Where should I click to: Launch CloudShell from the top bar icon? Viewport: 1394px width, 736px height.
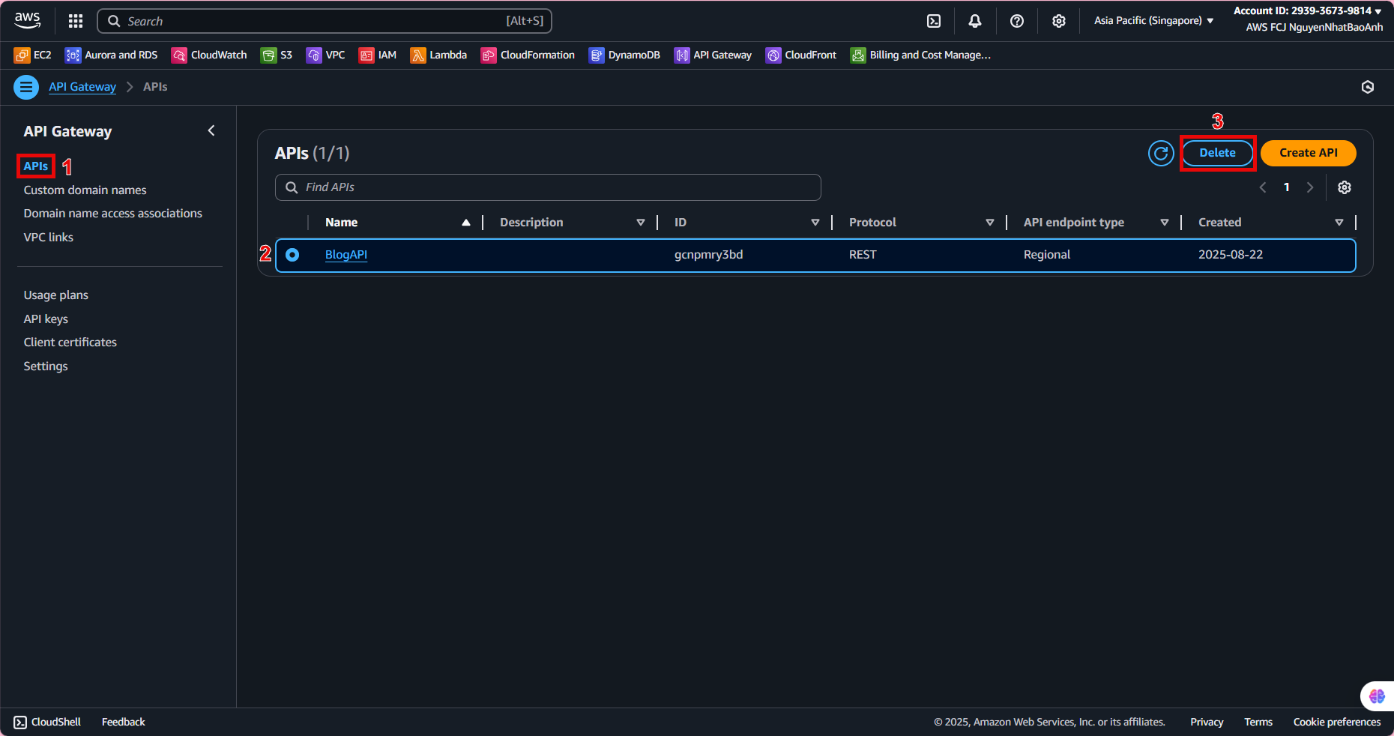(x=934, y=21)
